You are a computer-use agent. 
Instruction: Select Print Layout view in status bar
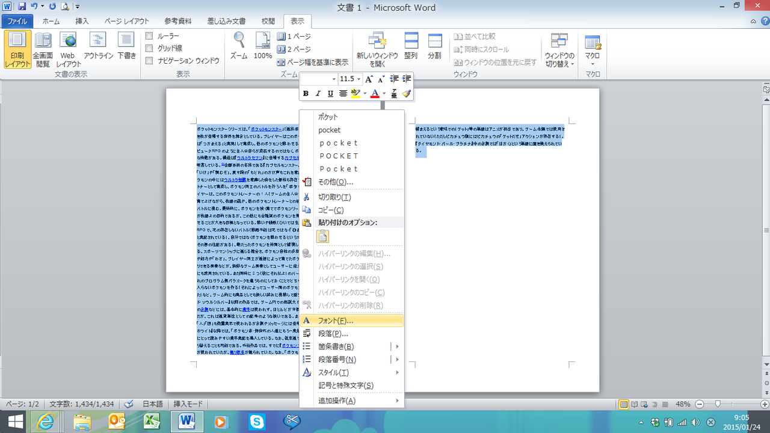click(x=624, y=405)
